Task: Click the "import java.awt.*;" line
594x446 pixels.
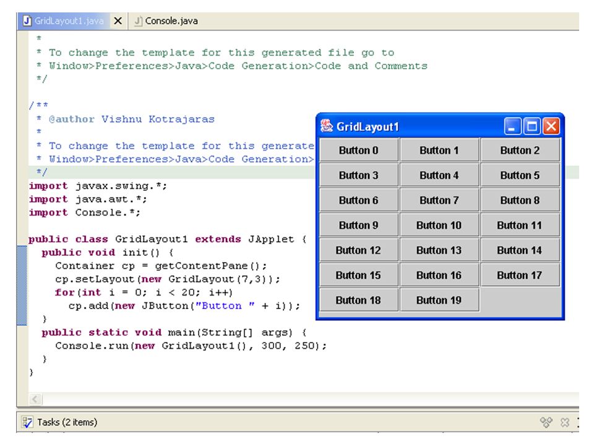Action: coord(88,199)
